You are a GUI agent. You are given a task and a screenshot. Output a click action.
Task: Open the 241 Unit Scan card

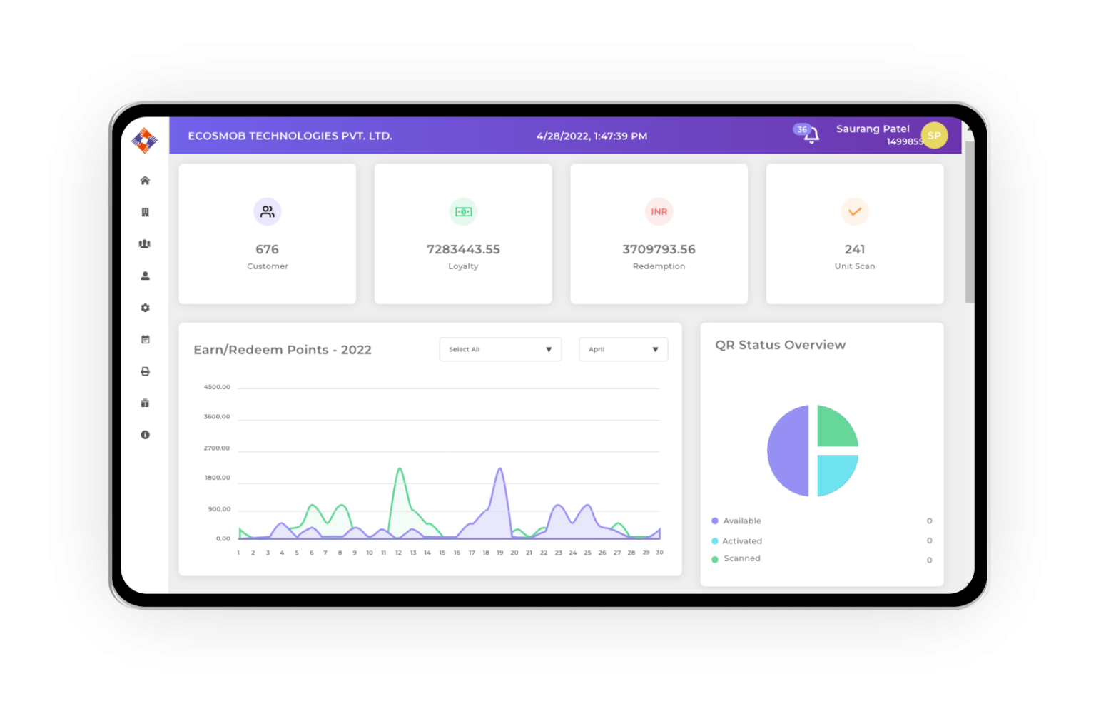tap(854, 233)
